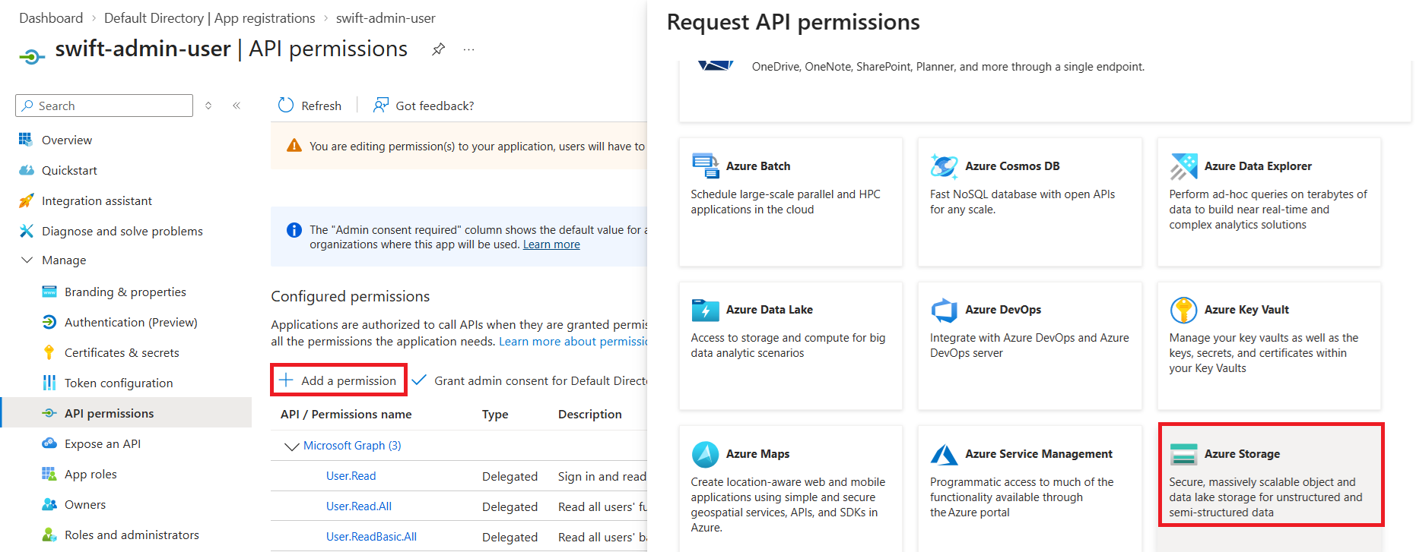
Task: Click the Token configuration icon
Action: coord(49,383)
